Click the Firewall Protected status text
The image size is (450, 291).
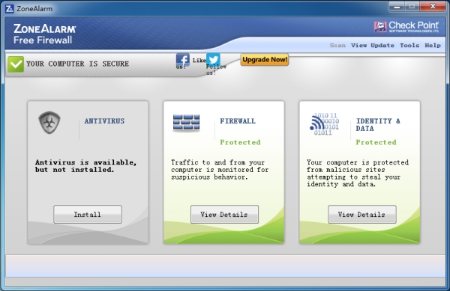pyautogui.click(x=240, y=142)
